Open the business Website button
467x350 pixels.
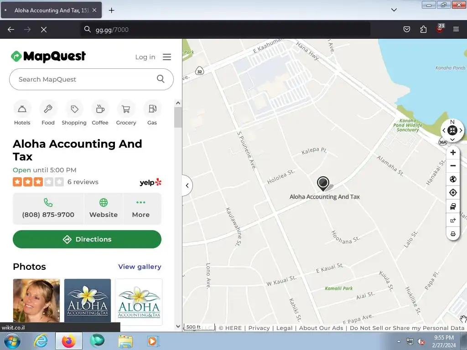pos(104,209)
